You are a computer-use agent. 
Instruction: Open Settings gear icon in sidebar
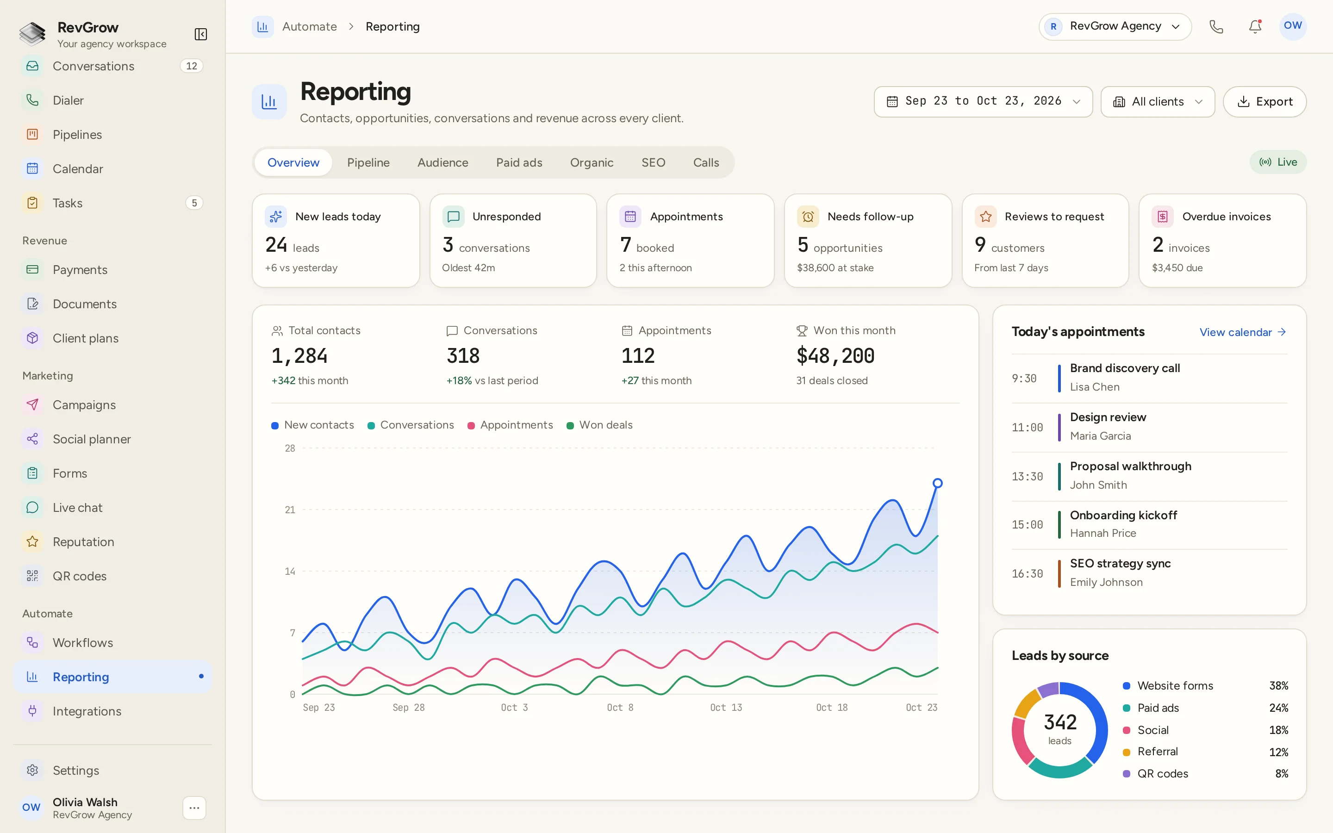(32, 770)
